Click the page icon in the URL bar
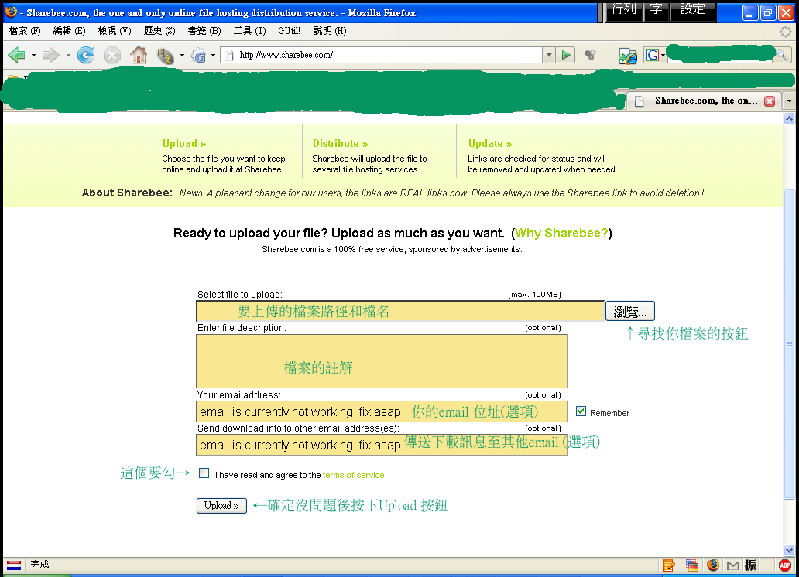Viewport: 799px width, 577px height. click(x=229, y=55)
